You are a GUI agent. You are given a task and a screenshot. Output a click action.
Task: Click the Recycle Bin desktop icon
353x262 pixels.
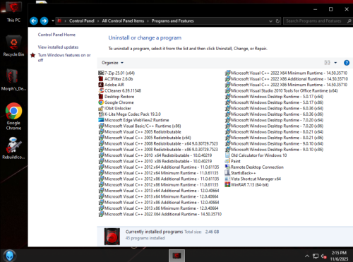coord(13,46)
